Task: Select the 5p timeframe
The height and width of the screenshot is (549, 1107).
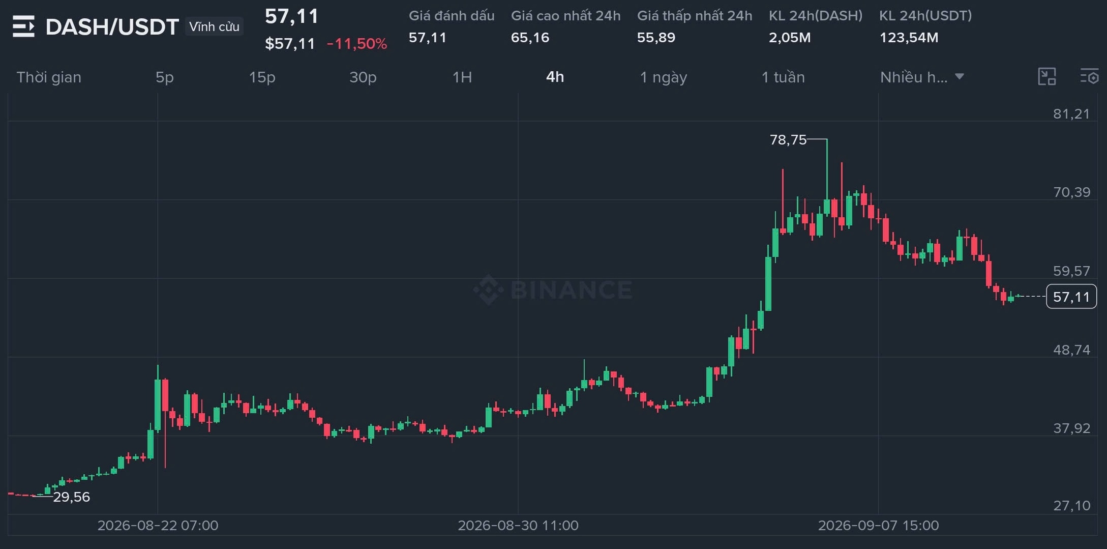Action: pyautogui.click(x=165, y=77)
